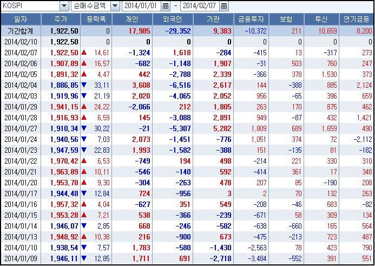Click the foreigner value 1,618
This screenshot has height=266, width=375.
[182, 53]
